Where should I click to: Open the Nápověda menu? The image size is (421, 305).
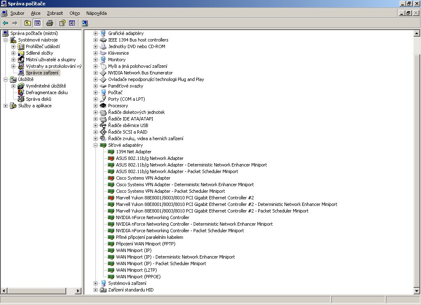(x=96, y=13)
